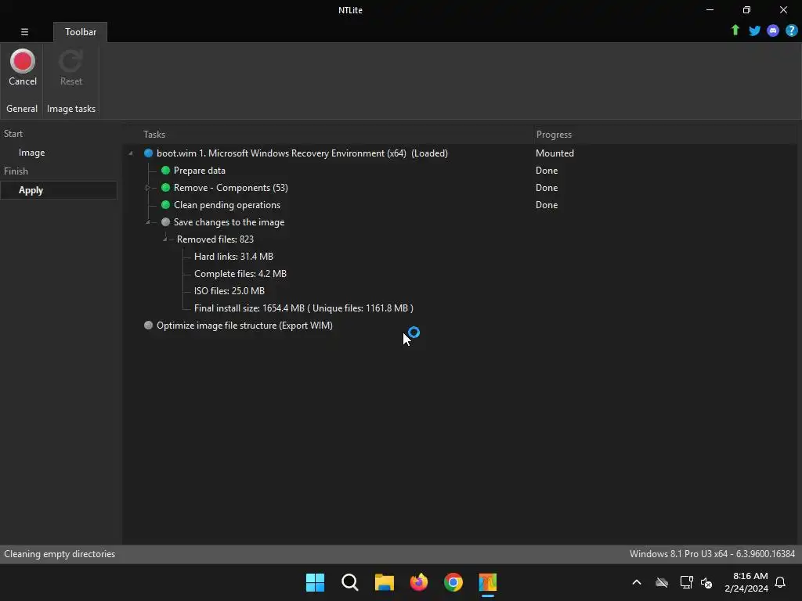Click the Progress column header
The width and height of the screenshot is (802, 601).
point(554,135)
